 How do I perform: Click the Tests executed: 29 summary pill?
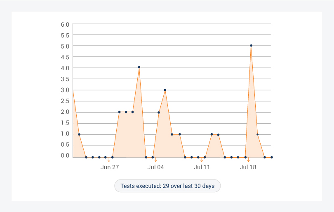tap(167, 186)
